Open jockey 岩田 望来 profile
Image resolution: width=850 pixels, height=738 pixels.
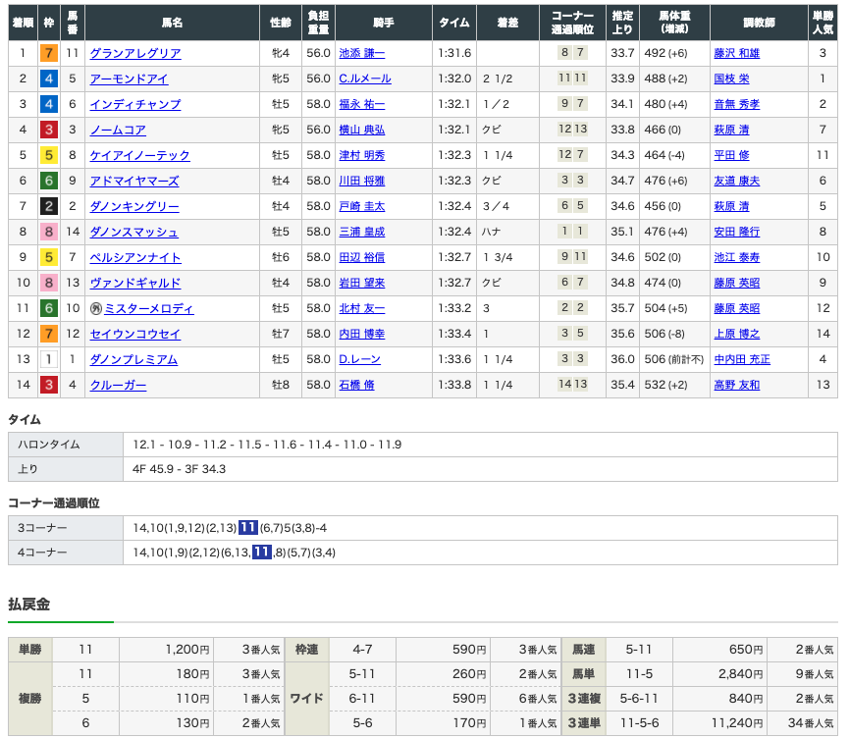[362, 283]
